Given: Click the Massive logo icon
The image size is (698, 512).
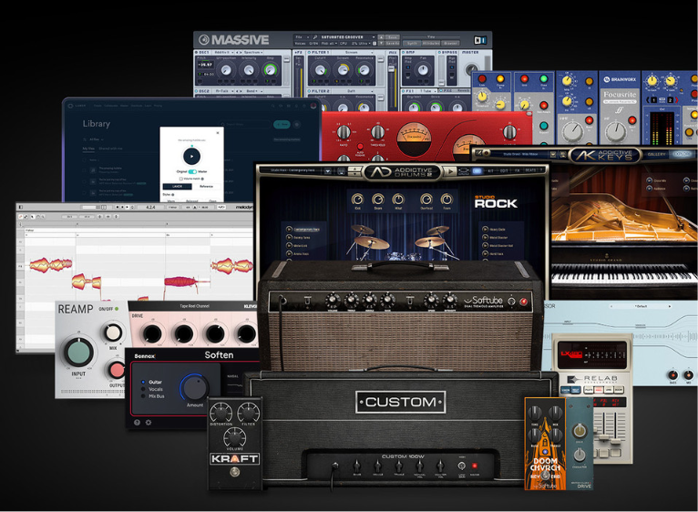Looking at the screenshot, I should tap(204, 39).
